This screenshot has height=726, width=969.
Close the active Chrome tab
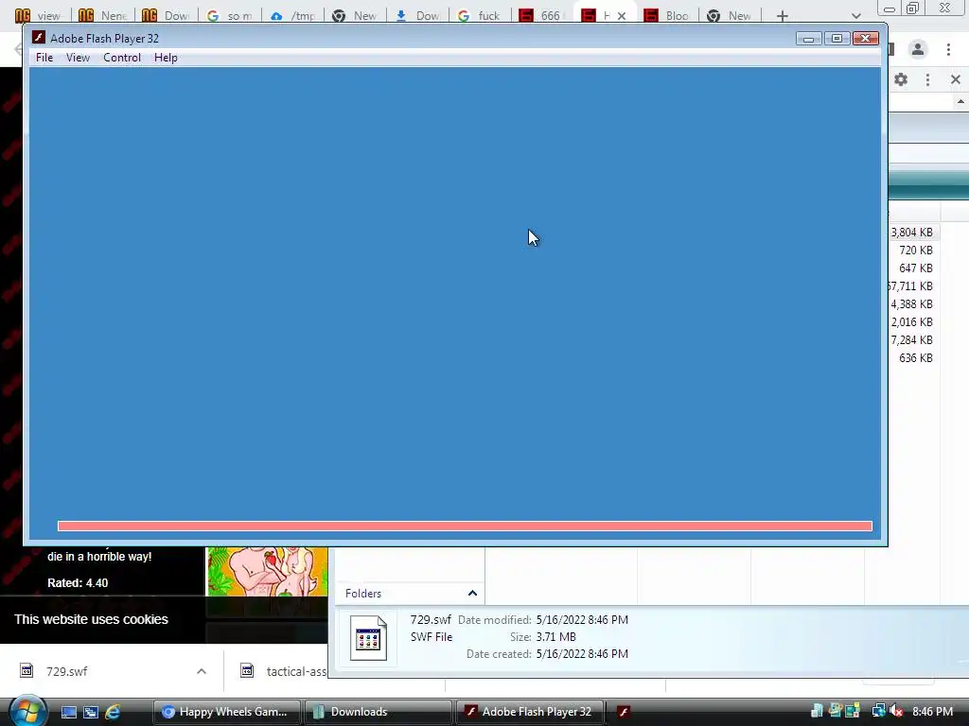(x=622, y=16)
